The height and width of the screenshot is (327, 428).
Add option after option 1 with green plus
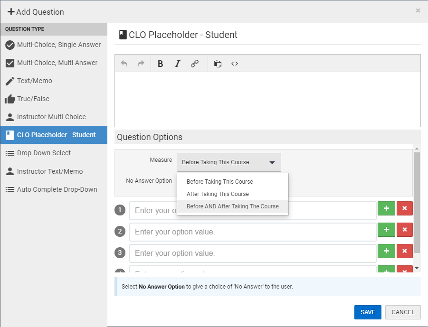(386, 208)
